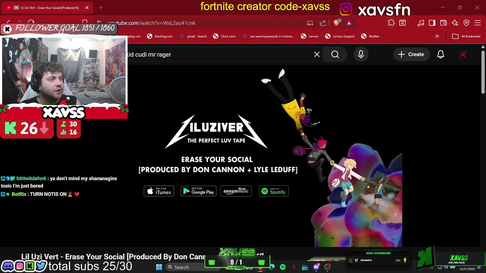Open the All Bookmarks folder
486x273 pixels.
coord(466,36)
